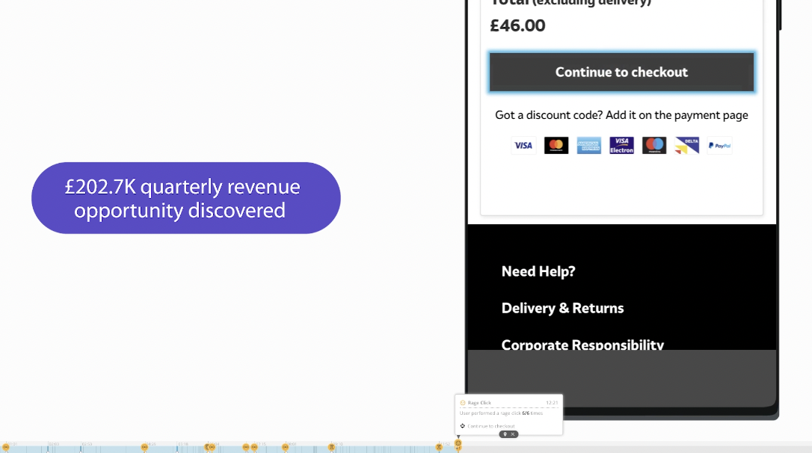Click the Delta payment icon

tap(686, 145)
